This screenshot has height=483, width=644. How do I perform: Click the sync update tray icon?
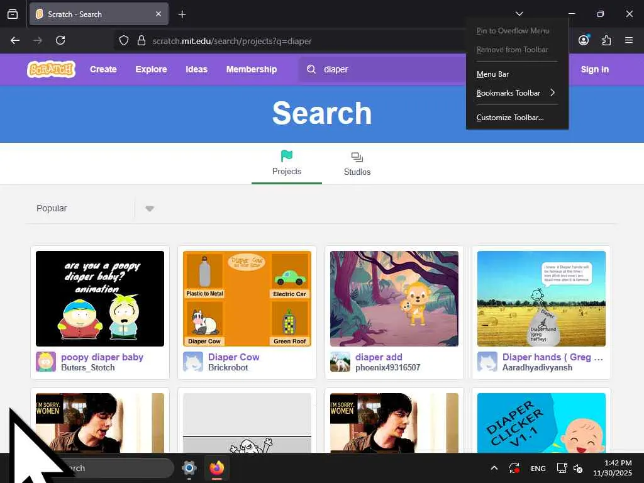coord(514,468)
